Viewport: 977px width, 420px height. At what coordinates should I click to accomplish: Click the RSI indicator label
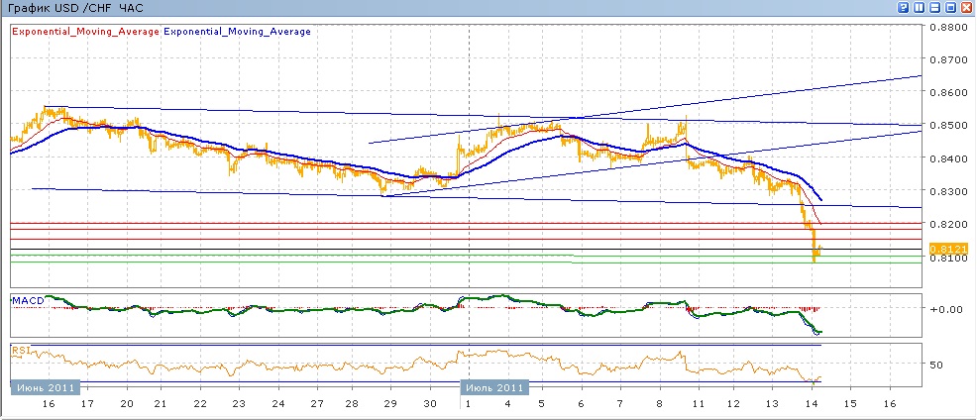click(20, 349)
